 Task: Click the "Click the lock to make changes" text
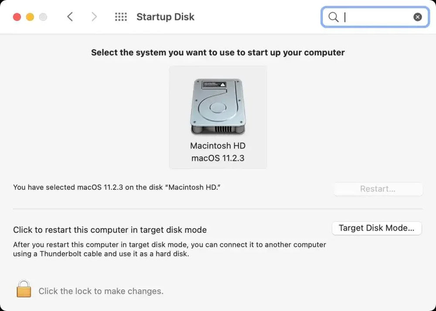click(101, 291)
